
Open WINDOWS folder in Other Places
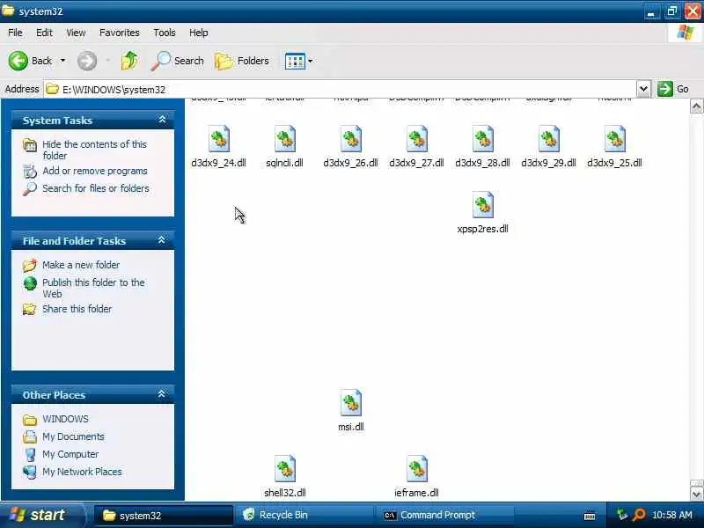65,419
